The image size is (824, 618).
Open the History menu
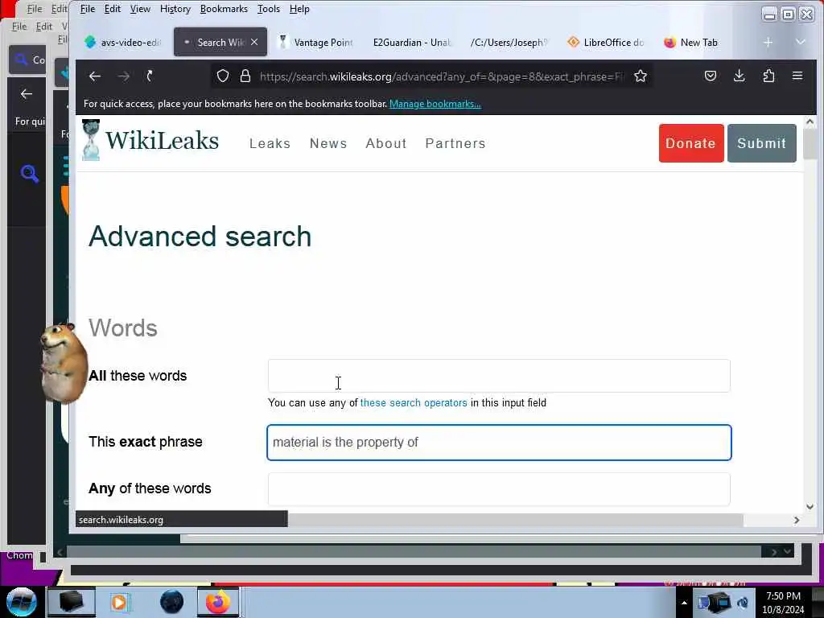coord(175,9)
